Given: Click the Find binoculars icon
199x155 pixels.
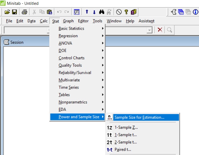Looking at the screenshot, I should [102, 12].
